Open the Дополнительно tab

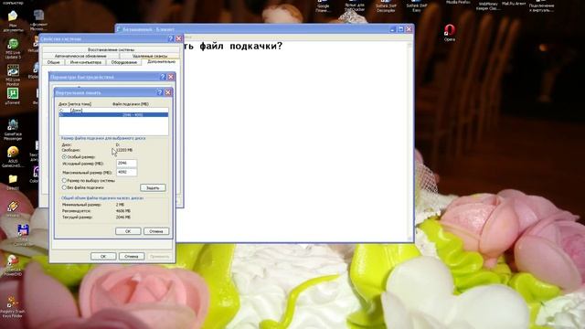(161, 61)
